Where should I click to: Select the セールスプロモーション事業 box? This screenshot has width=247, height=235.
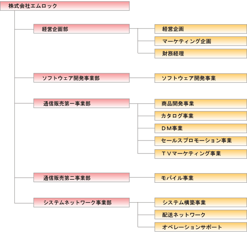pos(201,141)
